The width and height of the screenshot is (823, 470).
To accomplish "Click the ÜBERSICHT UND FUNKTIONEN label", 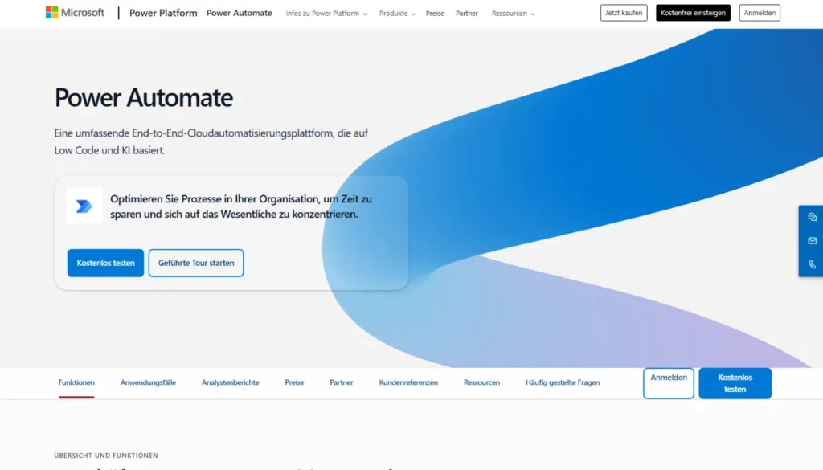I will 106,456.
